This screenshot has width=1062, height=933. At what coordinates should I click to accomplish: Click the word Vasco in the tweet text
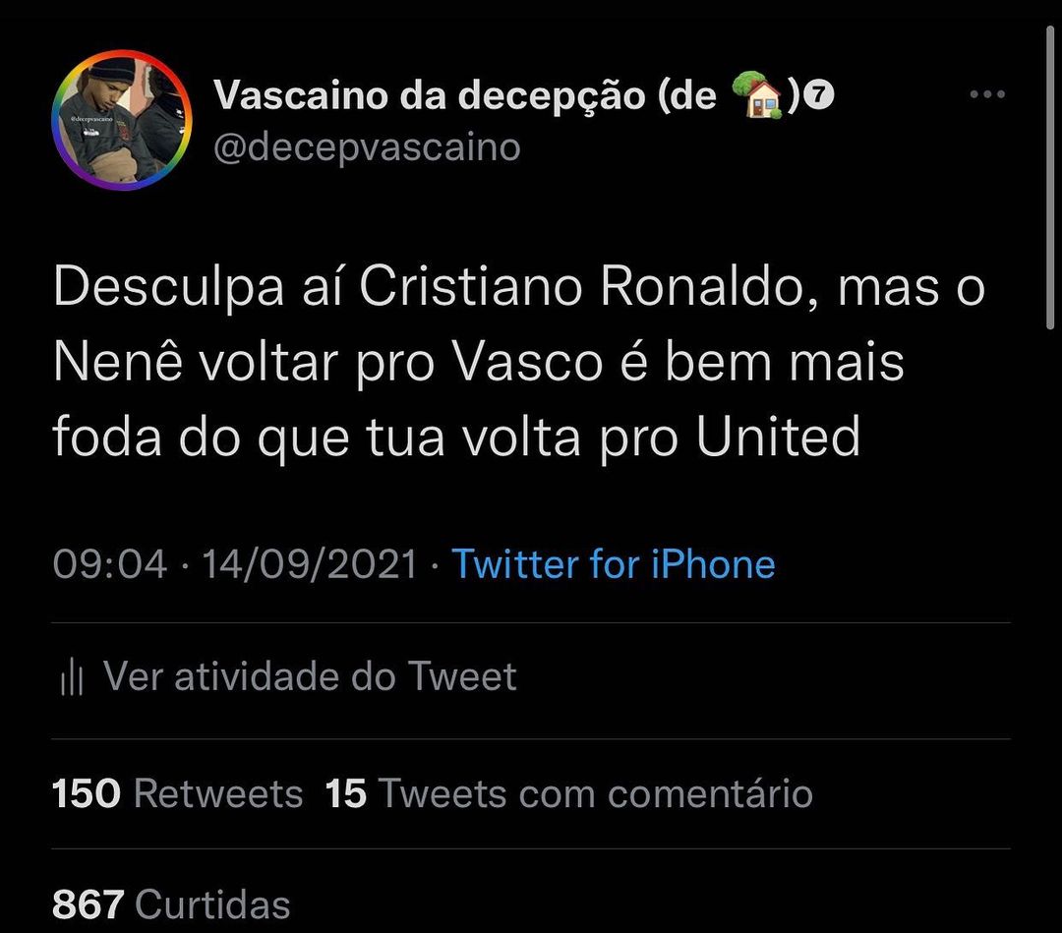tap(530, 363)
